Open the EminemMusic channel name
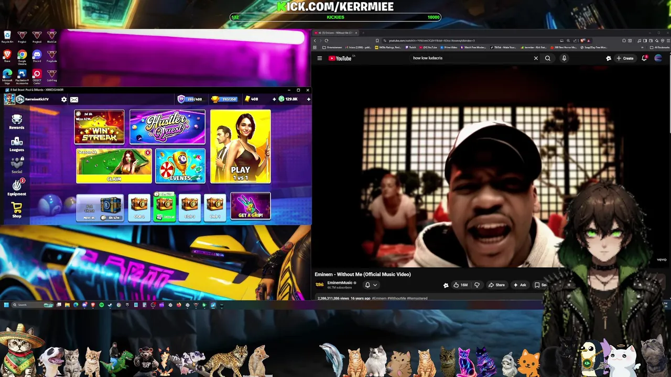 point(340,283)
